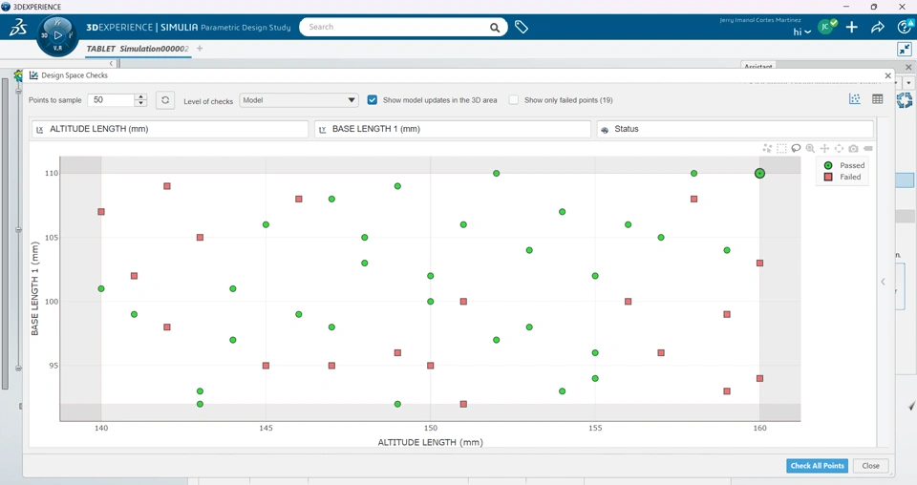Enable Show only failed points
Viewport: 917px width, 485px height.
tap(514, 100)
